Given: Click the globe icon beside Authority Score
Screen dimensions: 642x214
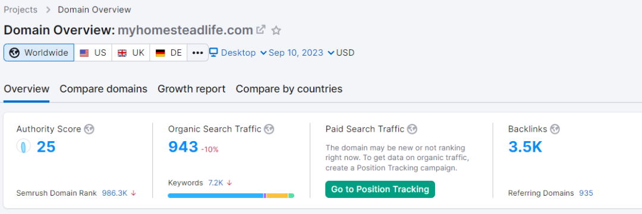Looking at the screenshot, I should pyautogui.click(x=89, y=129).
